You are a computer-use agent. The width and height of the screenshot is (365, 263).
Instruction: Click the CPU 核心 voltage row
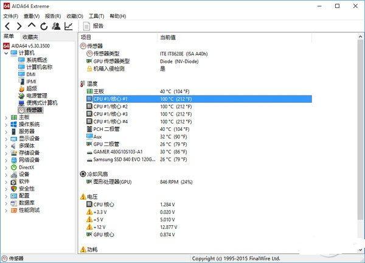199,205
